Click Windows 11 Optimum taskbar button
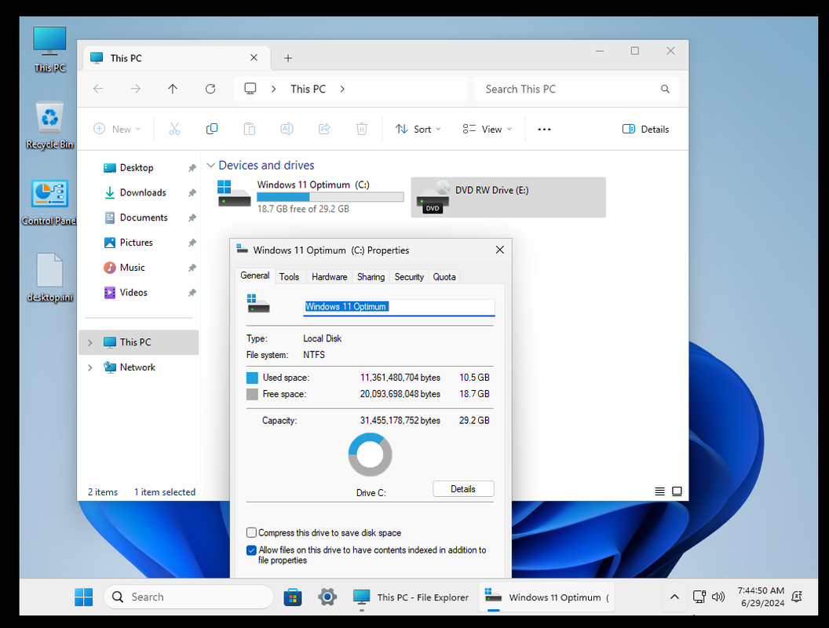Screen dimensions: 829x628 click(x=546, y=597)
